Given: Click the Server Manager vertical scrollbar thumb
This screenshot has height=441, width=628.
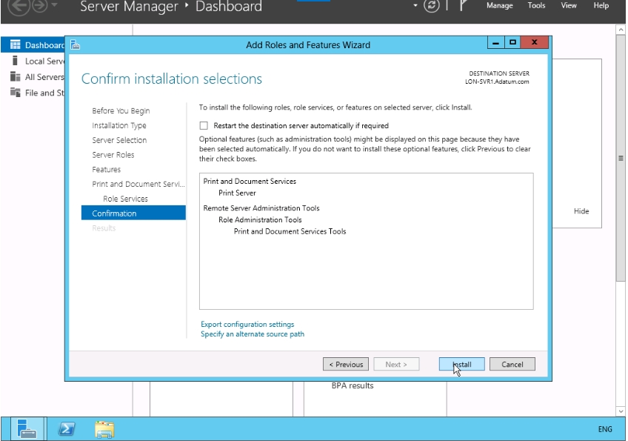Looking at the screenshot, I should 621,158.
